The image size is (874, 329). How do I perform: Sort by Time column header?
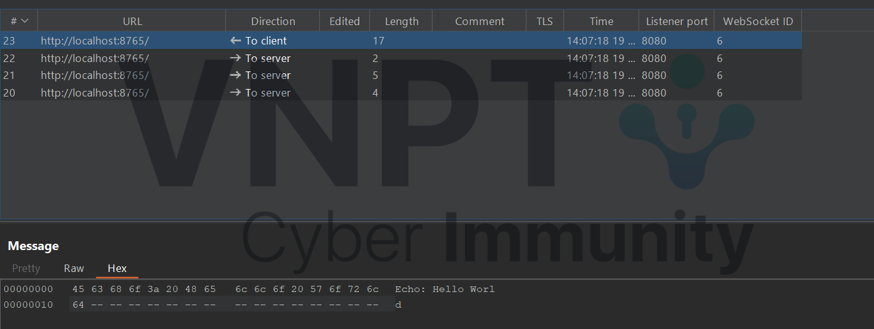(601, 21)
